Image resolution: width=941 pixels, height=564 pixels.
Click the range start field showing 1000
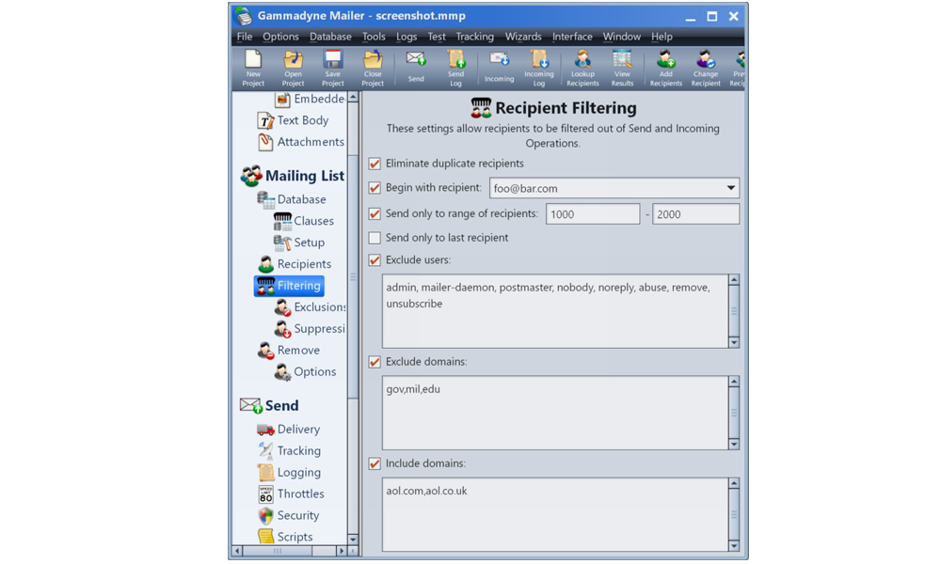point(592,214)
